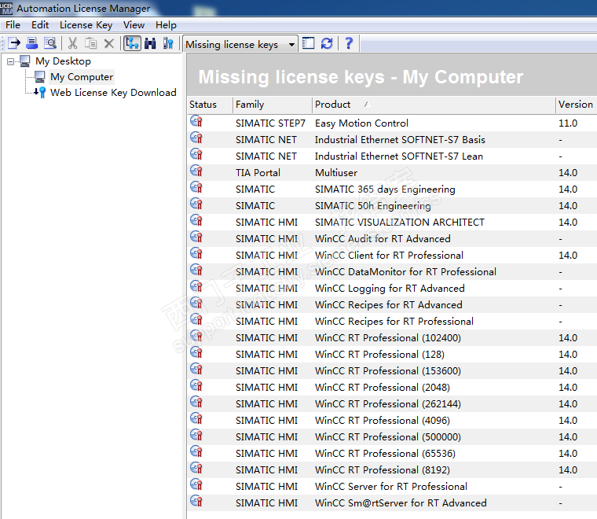
Task: Open the View menu
Action: point(134,25)
